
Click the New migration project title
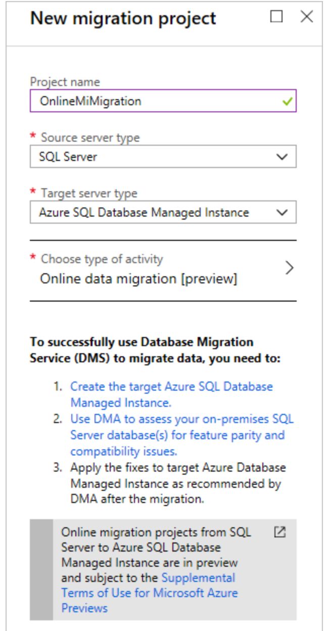pos(123,19)
